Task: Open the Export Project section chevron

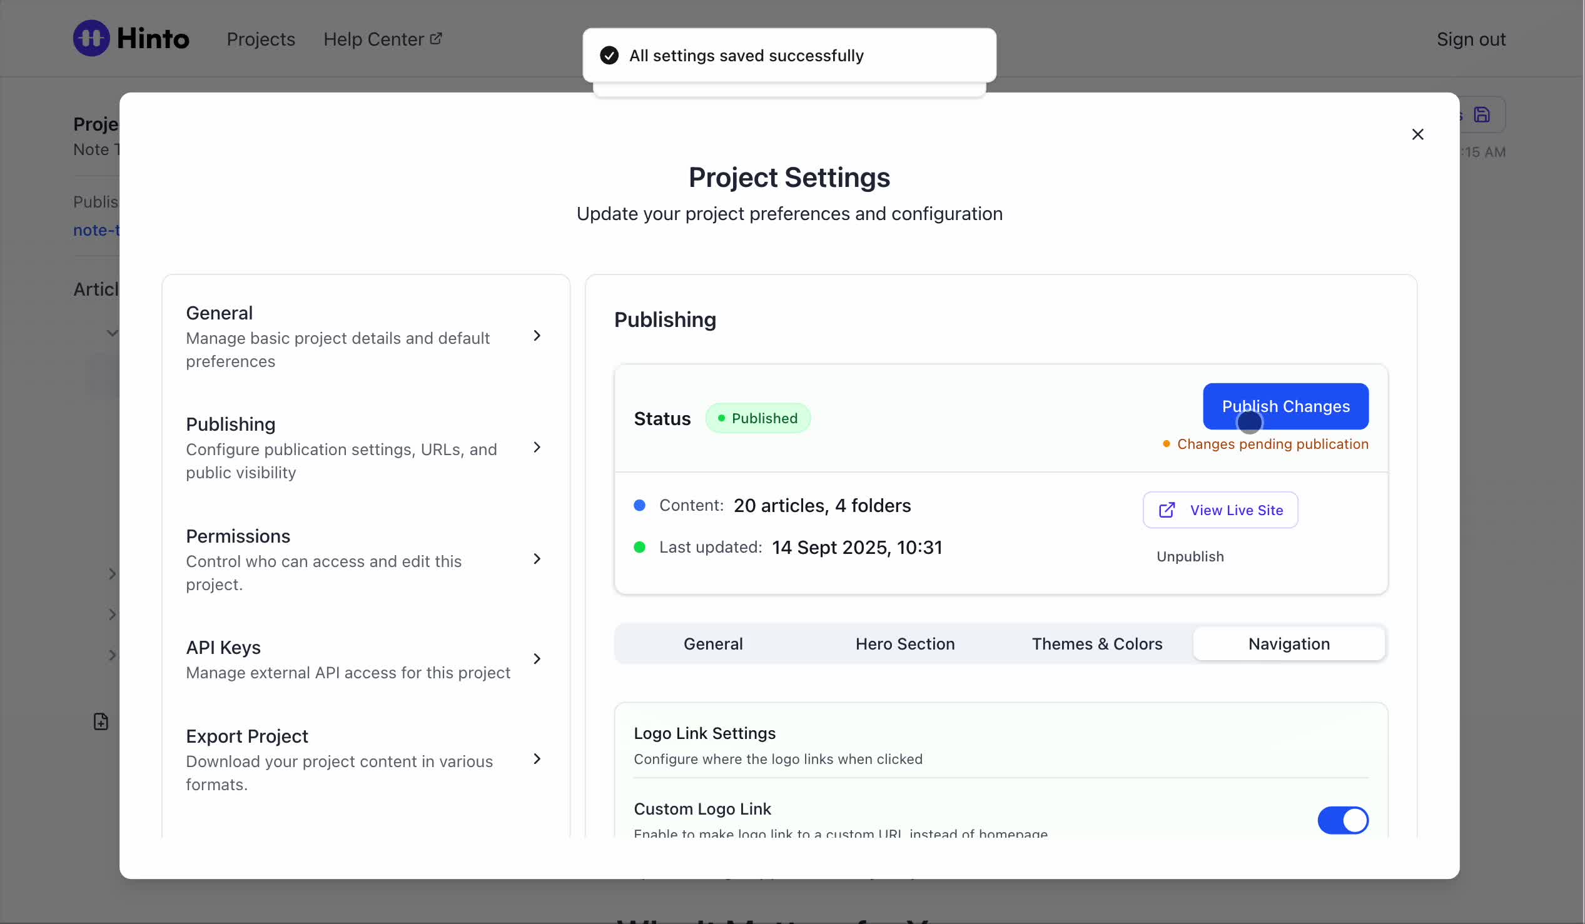Action: coord(537,759)
